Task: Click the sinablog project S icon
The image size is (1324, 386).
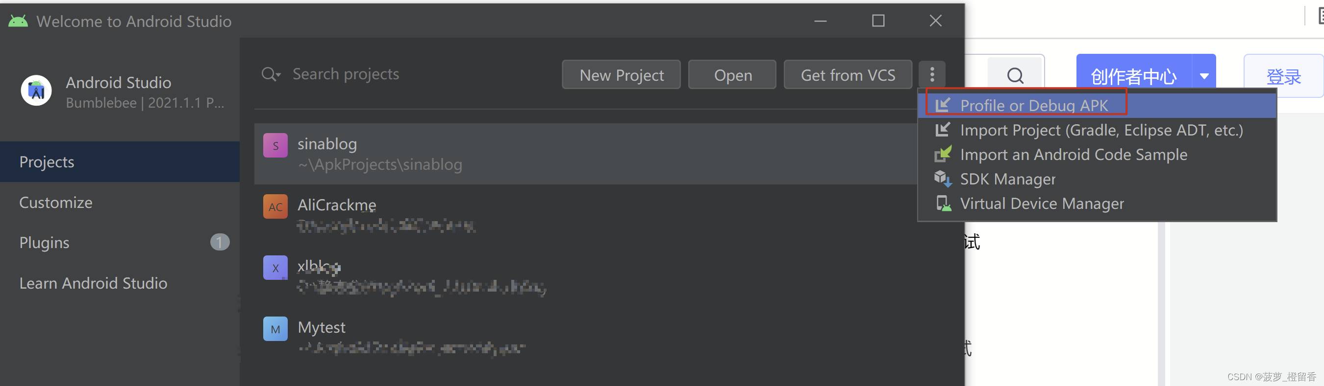Action: coord(275,145)
